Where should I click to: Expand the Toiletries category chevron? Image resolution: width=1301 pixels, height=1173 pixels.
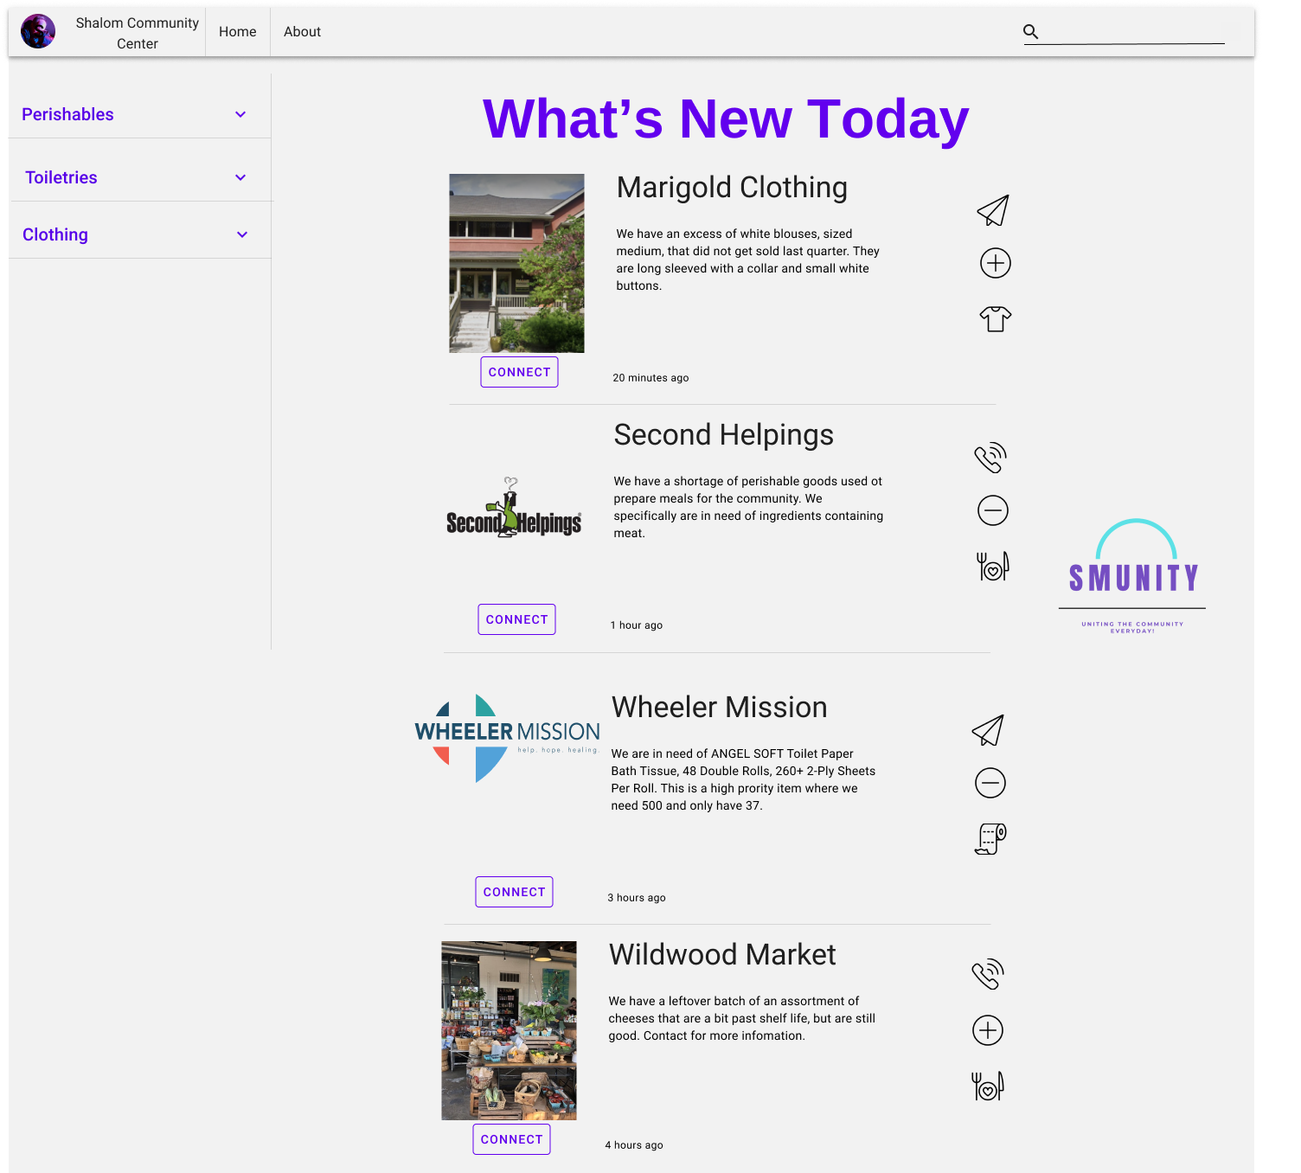[240, 177]
